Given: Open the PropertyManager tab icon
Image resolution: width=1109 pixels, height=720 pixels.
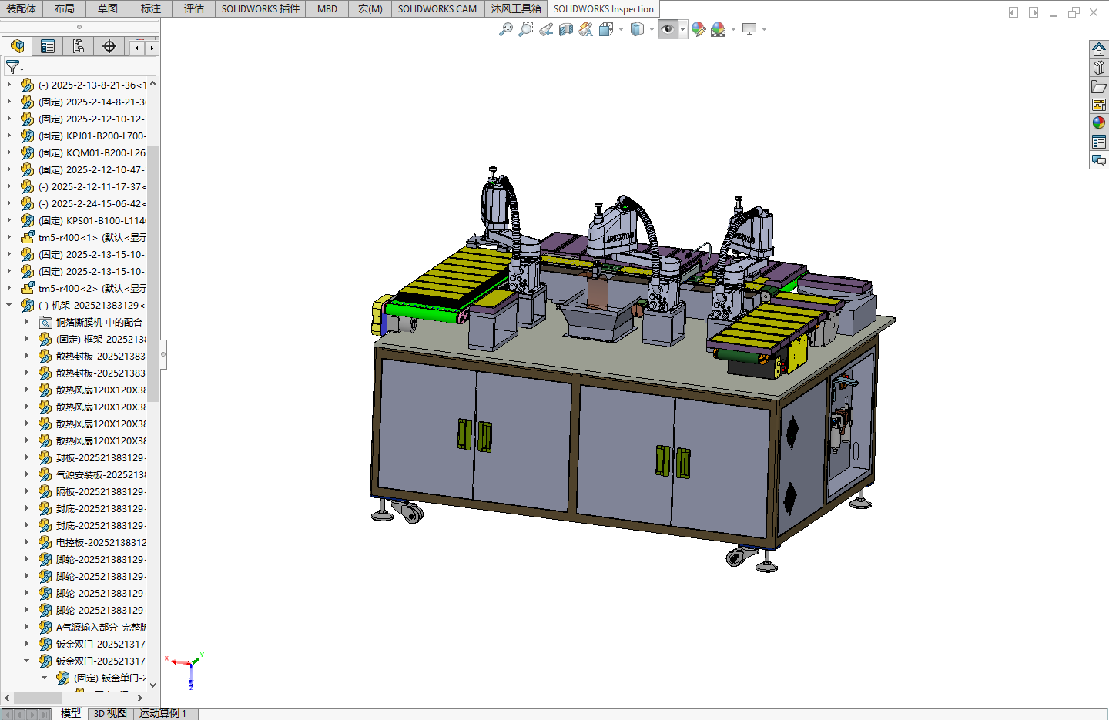Looking at the screenshot, I should click(x=48, y=46).
